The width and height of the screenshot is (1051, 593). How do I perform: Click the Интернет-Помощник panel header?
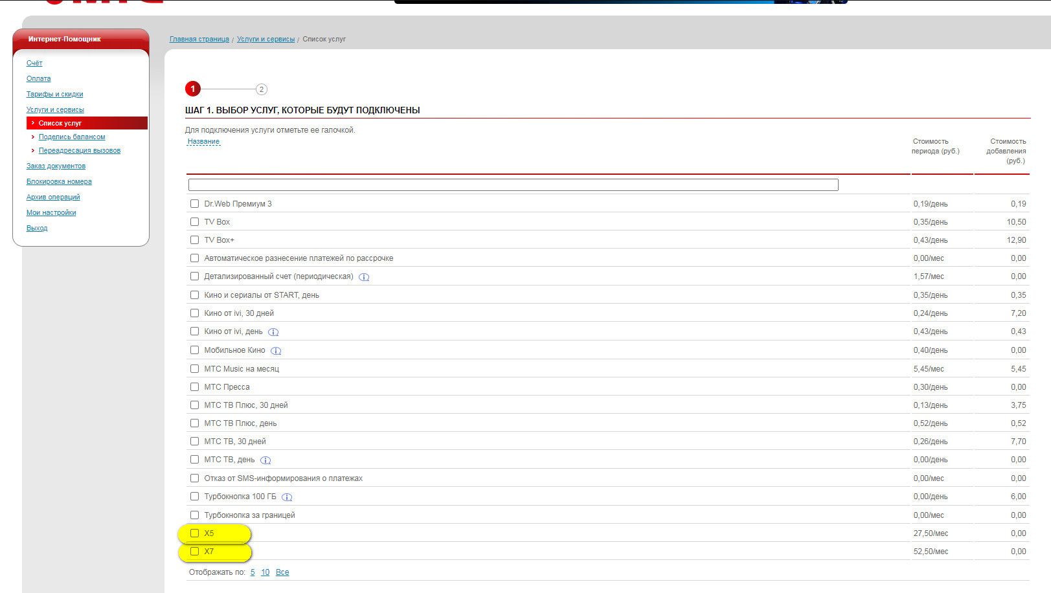[81, 39]
